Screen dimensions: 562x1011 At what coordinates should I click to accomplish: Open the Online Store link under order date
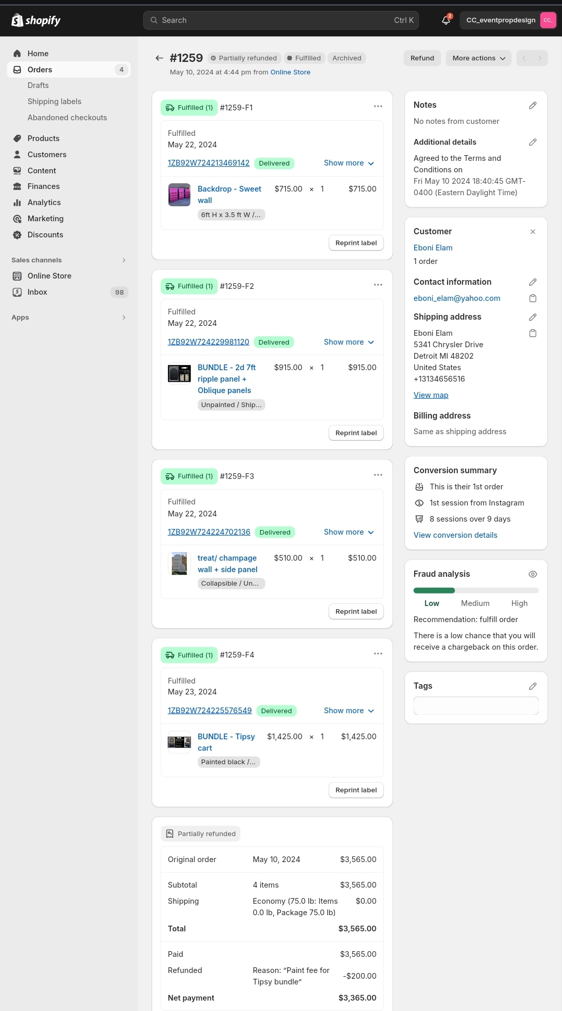(x=290, y=72)
